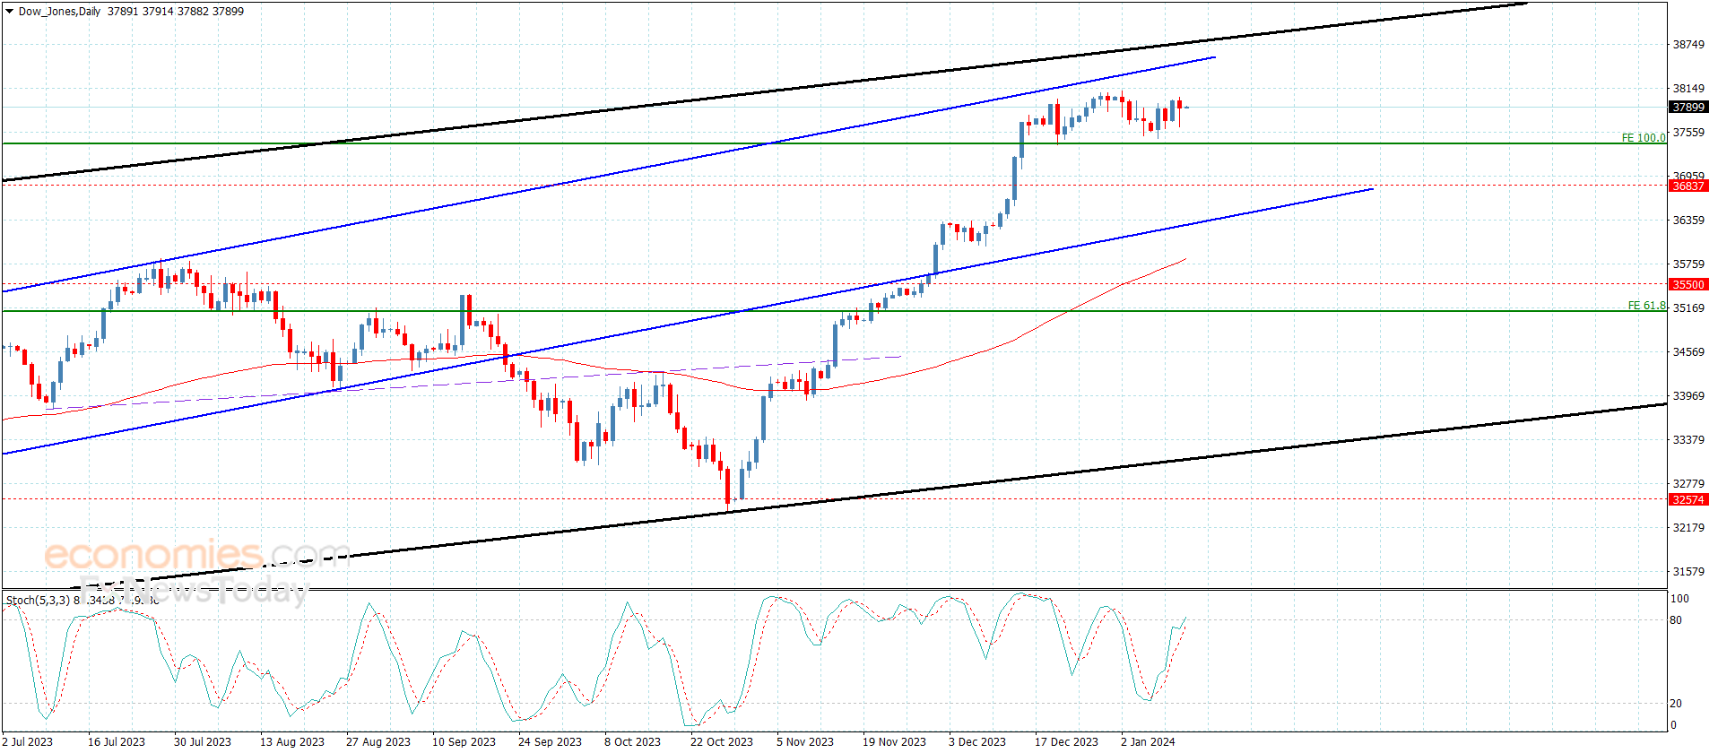Click the stochastic 20 level label
The height and width of the screenshot is (753, 1718).
(x=1676, y=704)
